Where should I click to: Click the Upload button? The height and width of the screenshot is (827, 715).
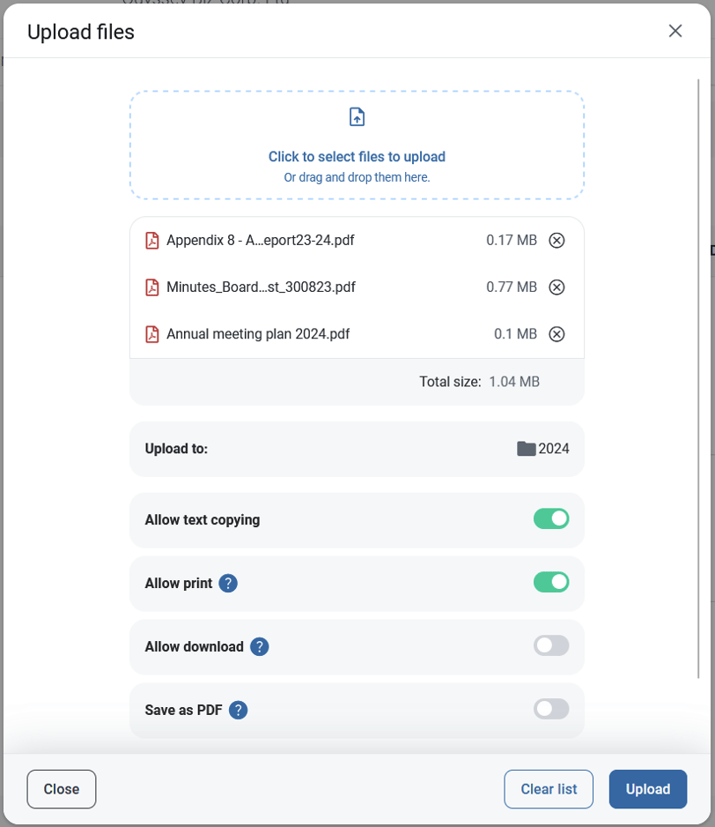(x=647, y=789)
